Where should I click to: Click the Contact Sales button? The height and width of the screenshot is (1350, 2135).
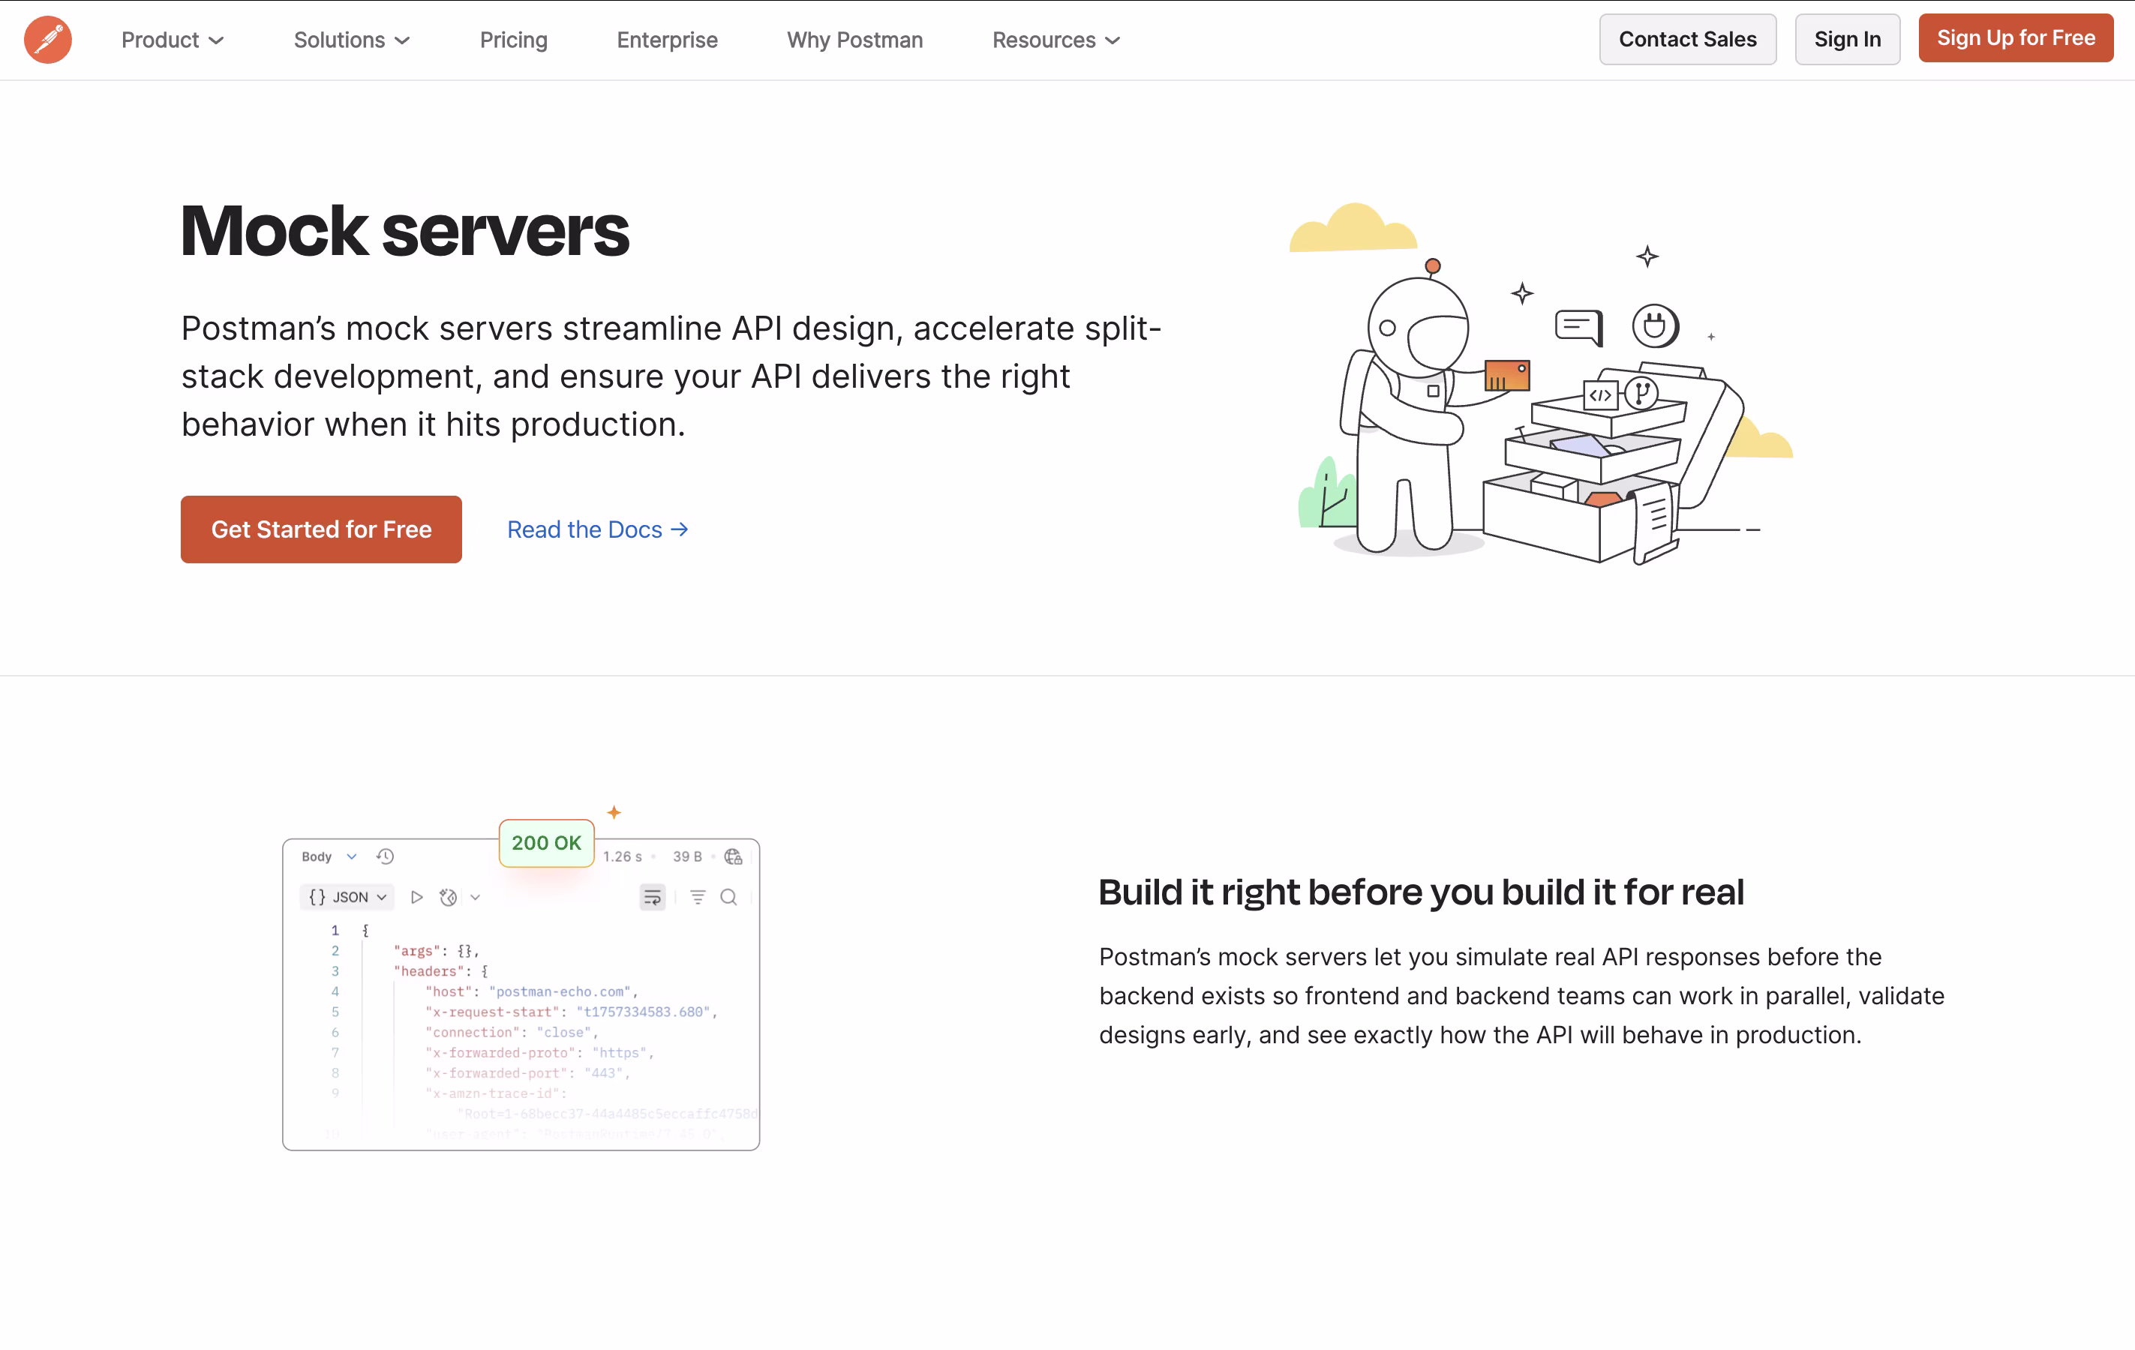click(x=1687, y=39)
